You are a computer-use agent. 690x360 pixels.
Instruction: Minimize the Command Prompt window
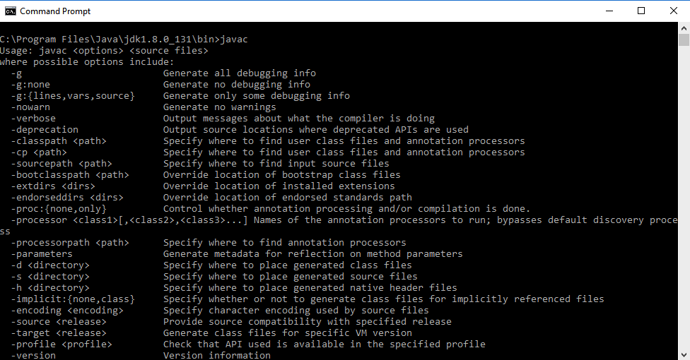click(x=609, y=11)
